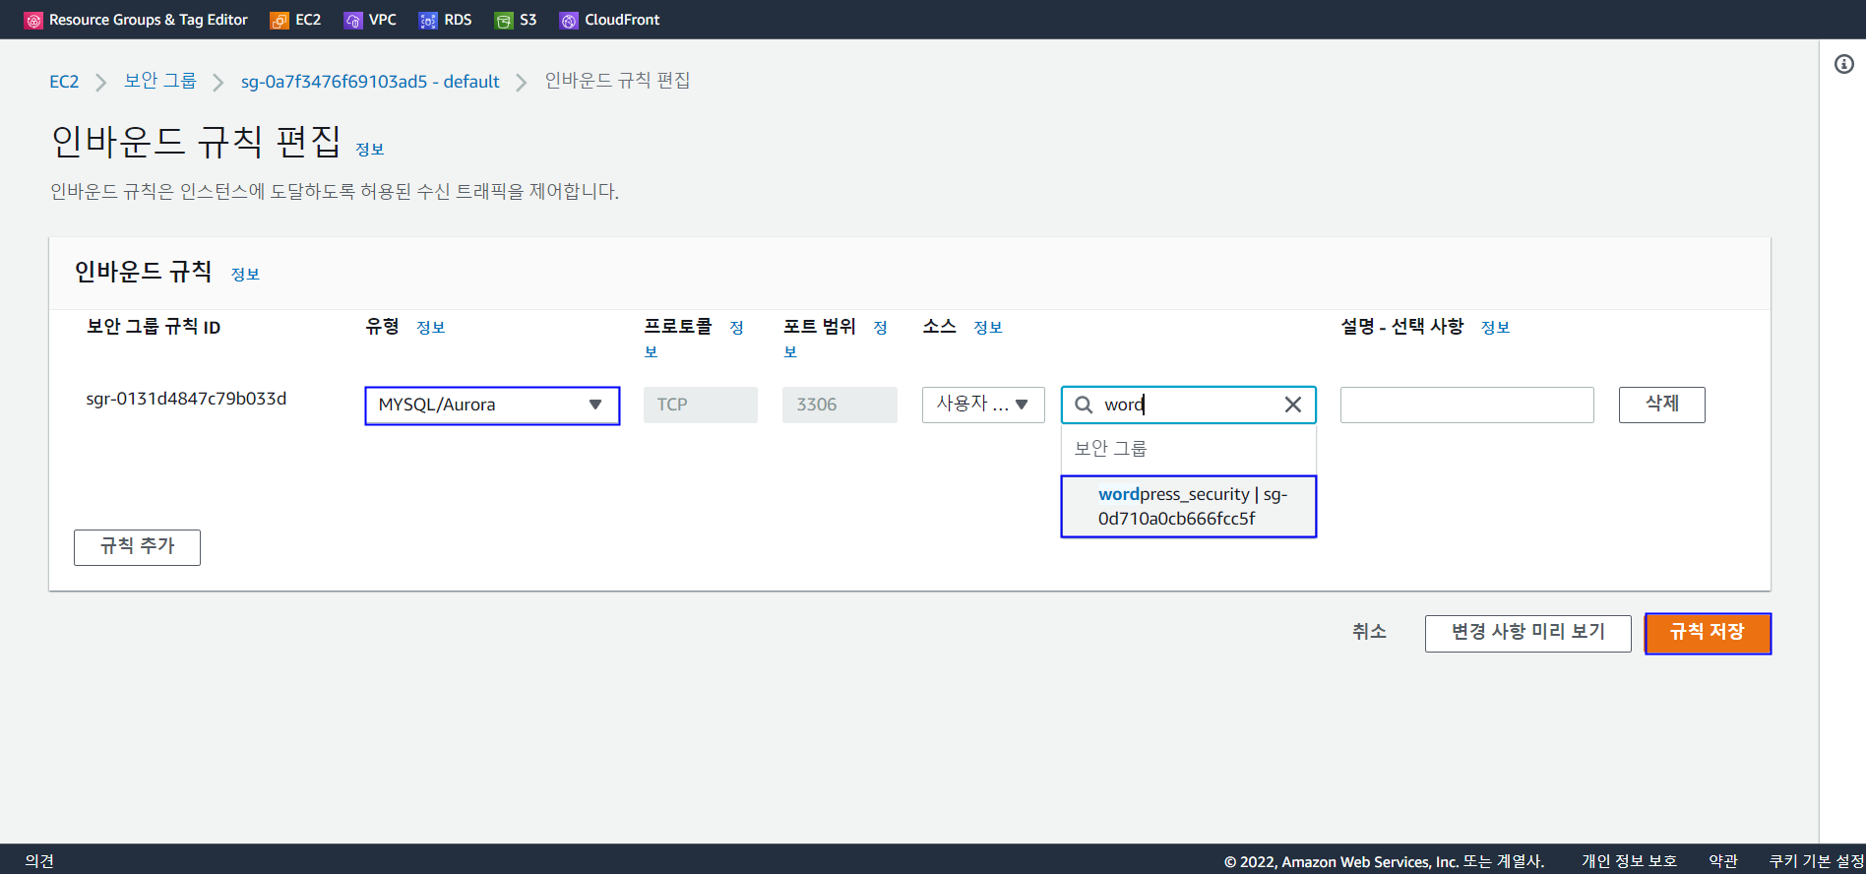Open the MYSQL/Aurora type dropdown

492,406
